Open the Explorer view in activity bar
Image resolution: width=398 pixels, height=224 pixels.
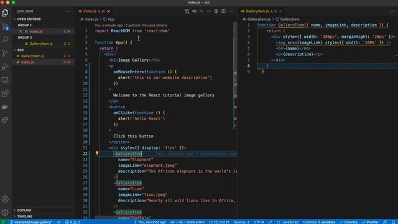[5, 12]
